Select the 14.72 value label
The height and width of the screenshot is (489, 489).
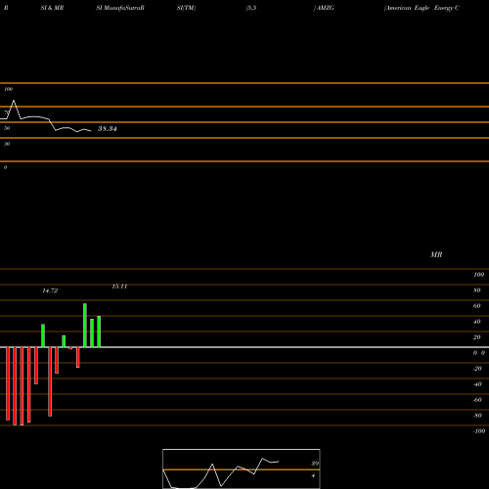click(x=50, y=290)
